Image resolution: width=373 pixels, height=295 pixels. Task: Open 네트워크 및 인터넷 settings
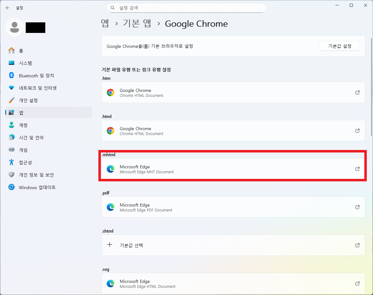pos(49,88)
